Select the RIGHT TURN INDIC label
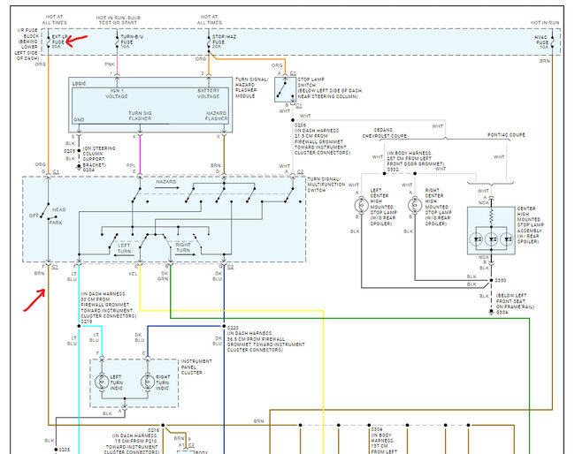This screenshot has width=575, height=454. [163, 382]
